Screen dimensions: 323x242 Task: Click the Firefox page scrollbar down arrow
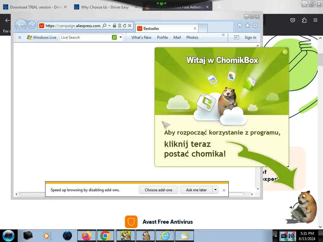click(x=320, y=227)
